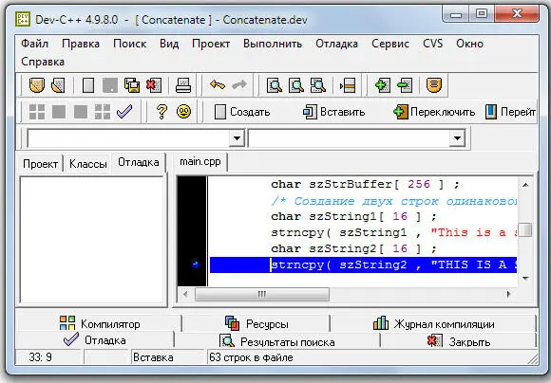Click the yellow question mark Help icon
The width and height of the screenshot is (551, 383).
pyautogui.click(x=161, y=112)
